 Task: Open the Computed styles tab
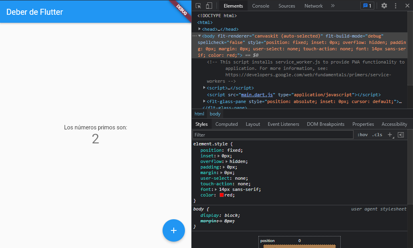226,124
